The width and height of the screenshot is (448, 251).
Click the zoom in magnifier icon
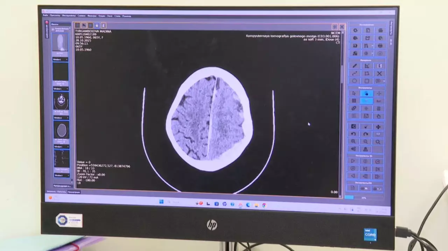point(353,142)
